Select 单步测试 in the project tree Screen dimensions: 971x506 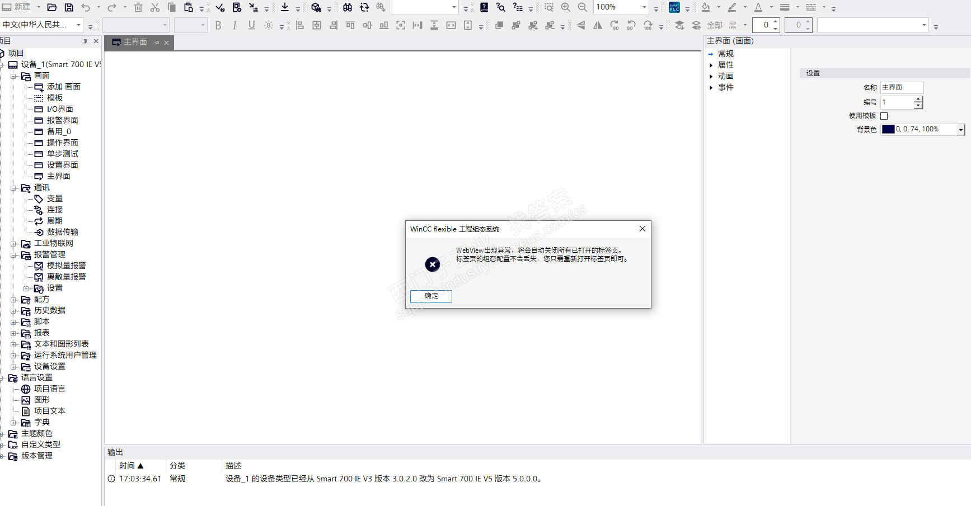63,154
